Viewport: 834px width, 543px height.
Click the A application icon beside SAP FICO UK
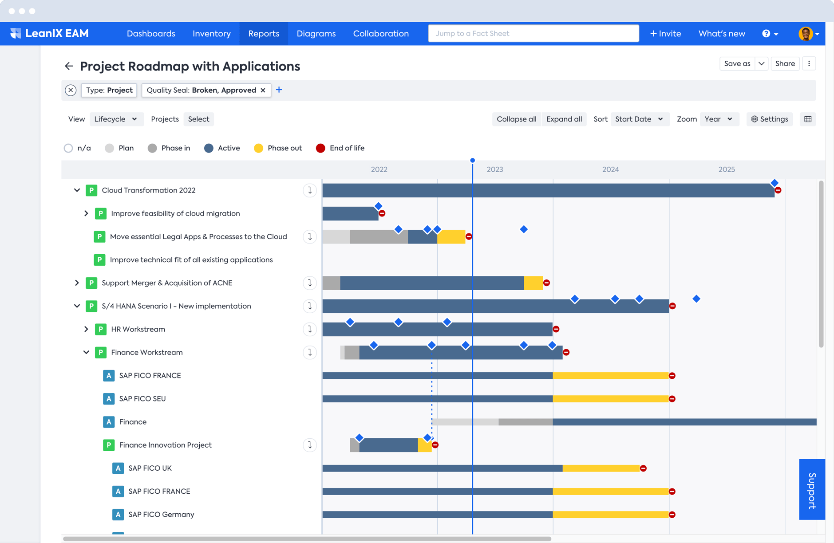click(x=118, y=468)
